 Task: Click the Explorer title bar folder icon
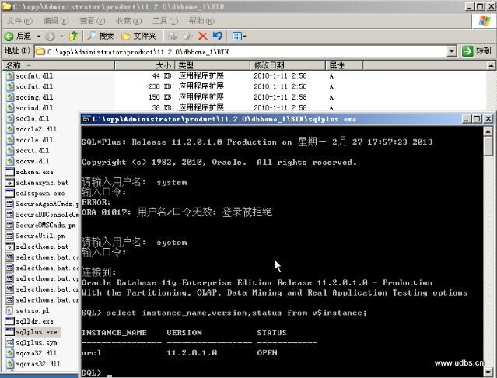(x=7, y=6)
